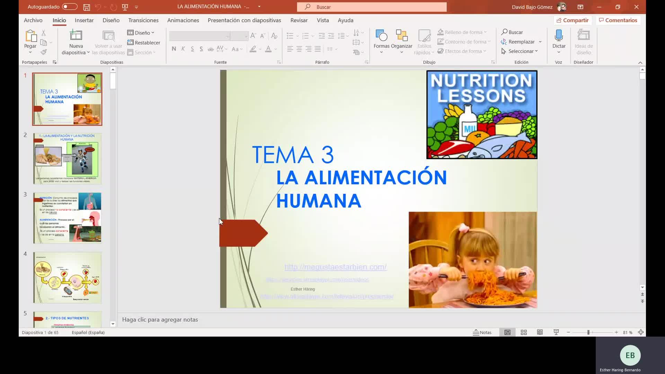
Task: Click the Save icon in title bar
Action: pos(87,7)
